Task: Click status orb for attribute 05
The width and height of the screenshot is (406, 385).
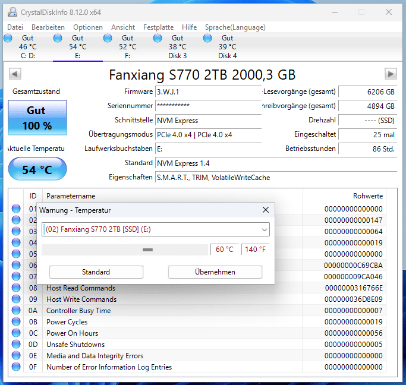Action: 16,254
